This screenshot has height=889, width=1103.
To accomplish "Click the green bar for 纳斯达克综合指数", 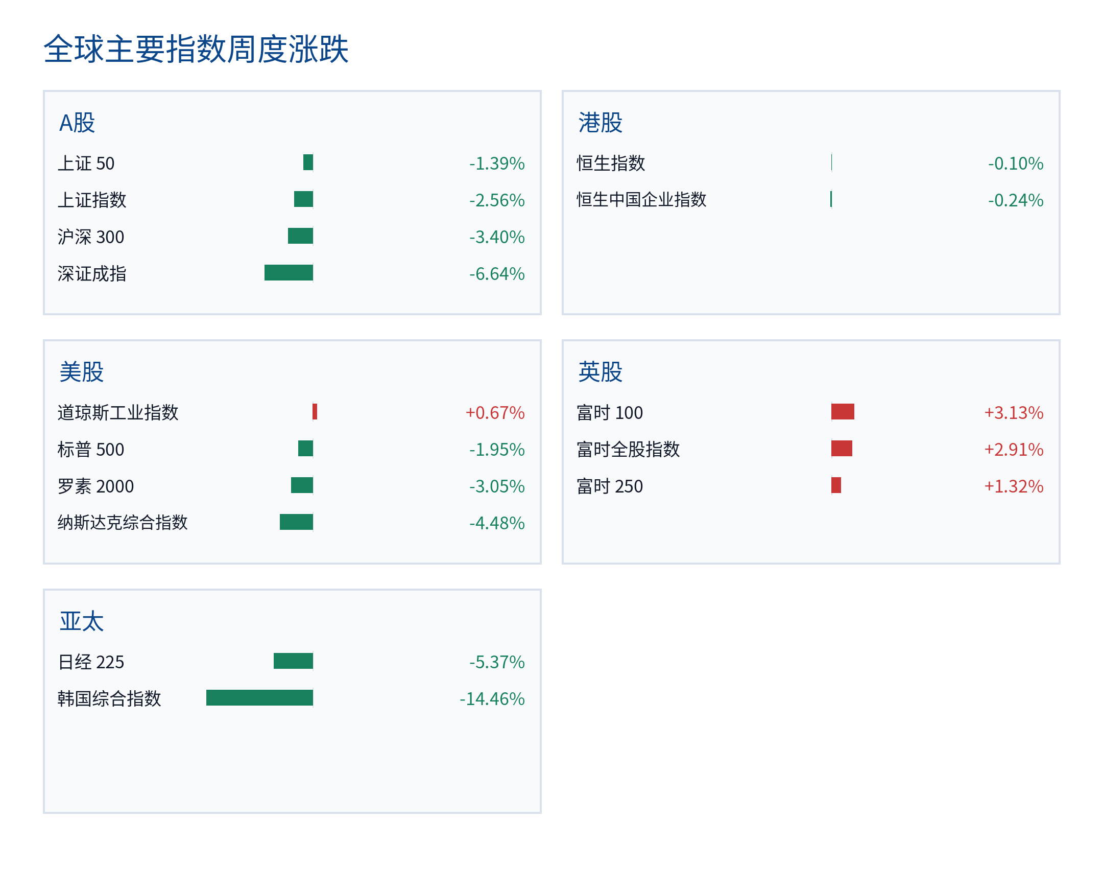I will pyautogui.click(x=296, y=522).
